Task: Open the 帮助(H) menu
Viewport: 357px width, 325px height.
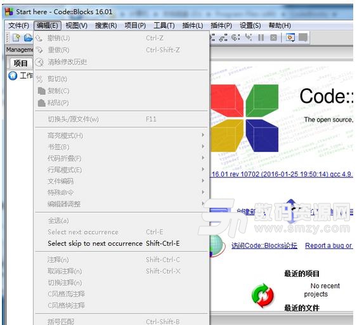Action: (280, 25)
